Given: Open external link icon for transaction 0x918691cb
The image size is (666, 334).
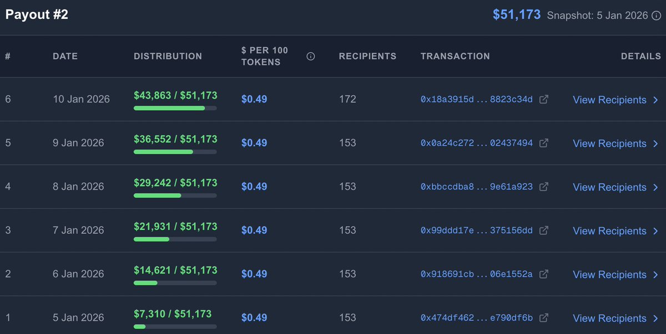Looking at the screenshot, I should click(x=544, y=274).
